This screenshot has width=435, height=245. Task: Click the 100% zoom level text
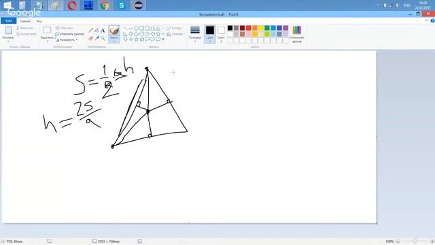tap(389, 242)
